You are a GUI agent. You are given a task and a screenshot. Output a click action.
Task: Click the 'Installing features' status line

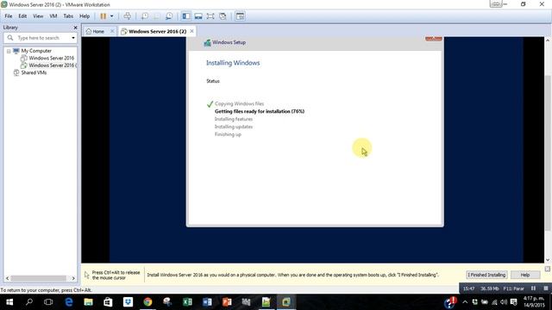coord(234,119)
